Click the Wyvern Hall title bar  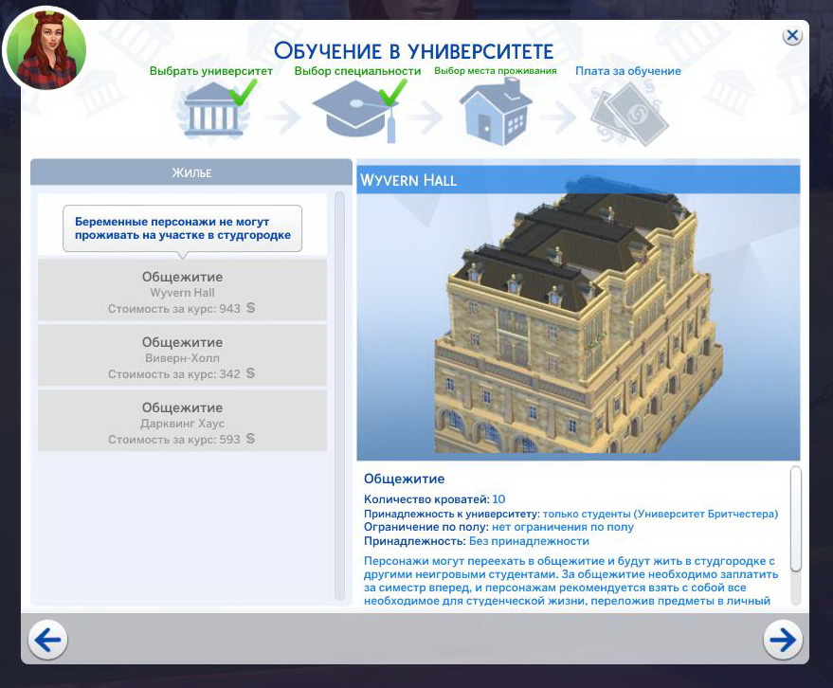[x=578, y=179]
